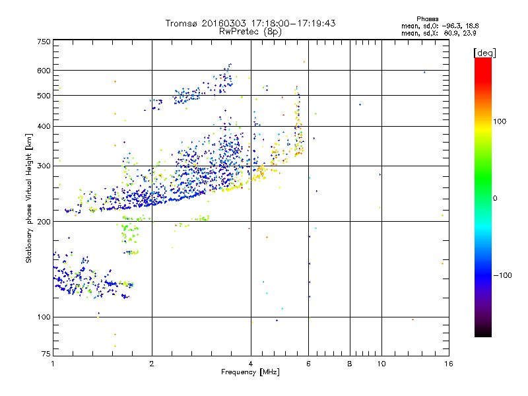
Task: Click the 'RwPretec (8p)' subtitle
Action: (250, 32)
